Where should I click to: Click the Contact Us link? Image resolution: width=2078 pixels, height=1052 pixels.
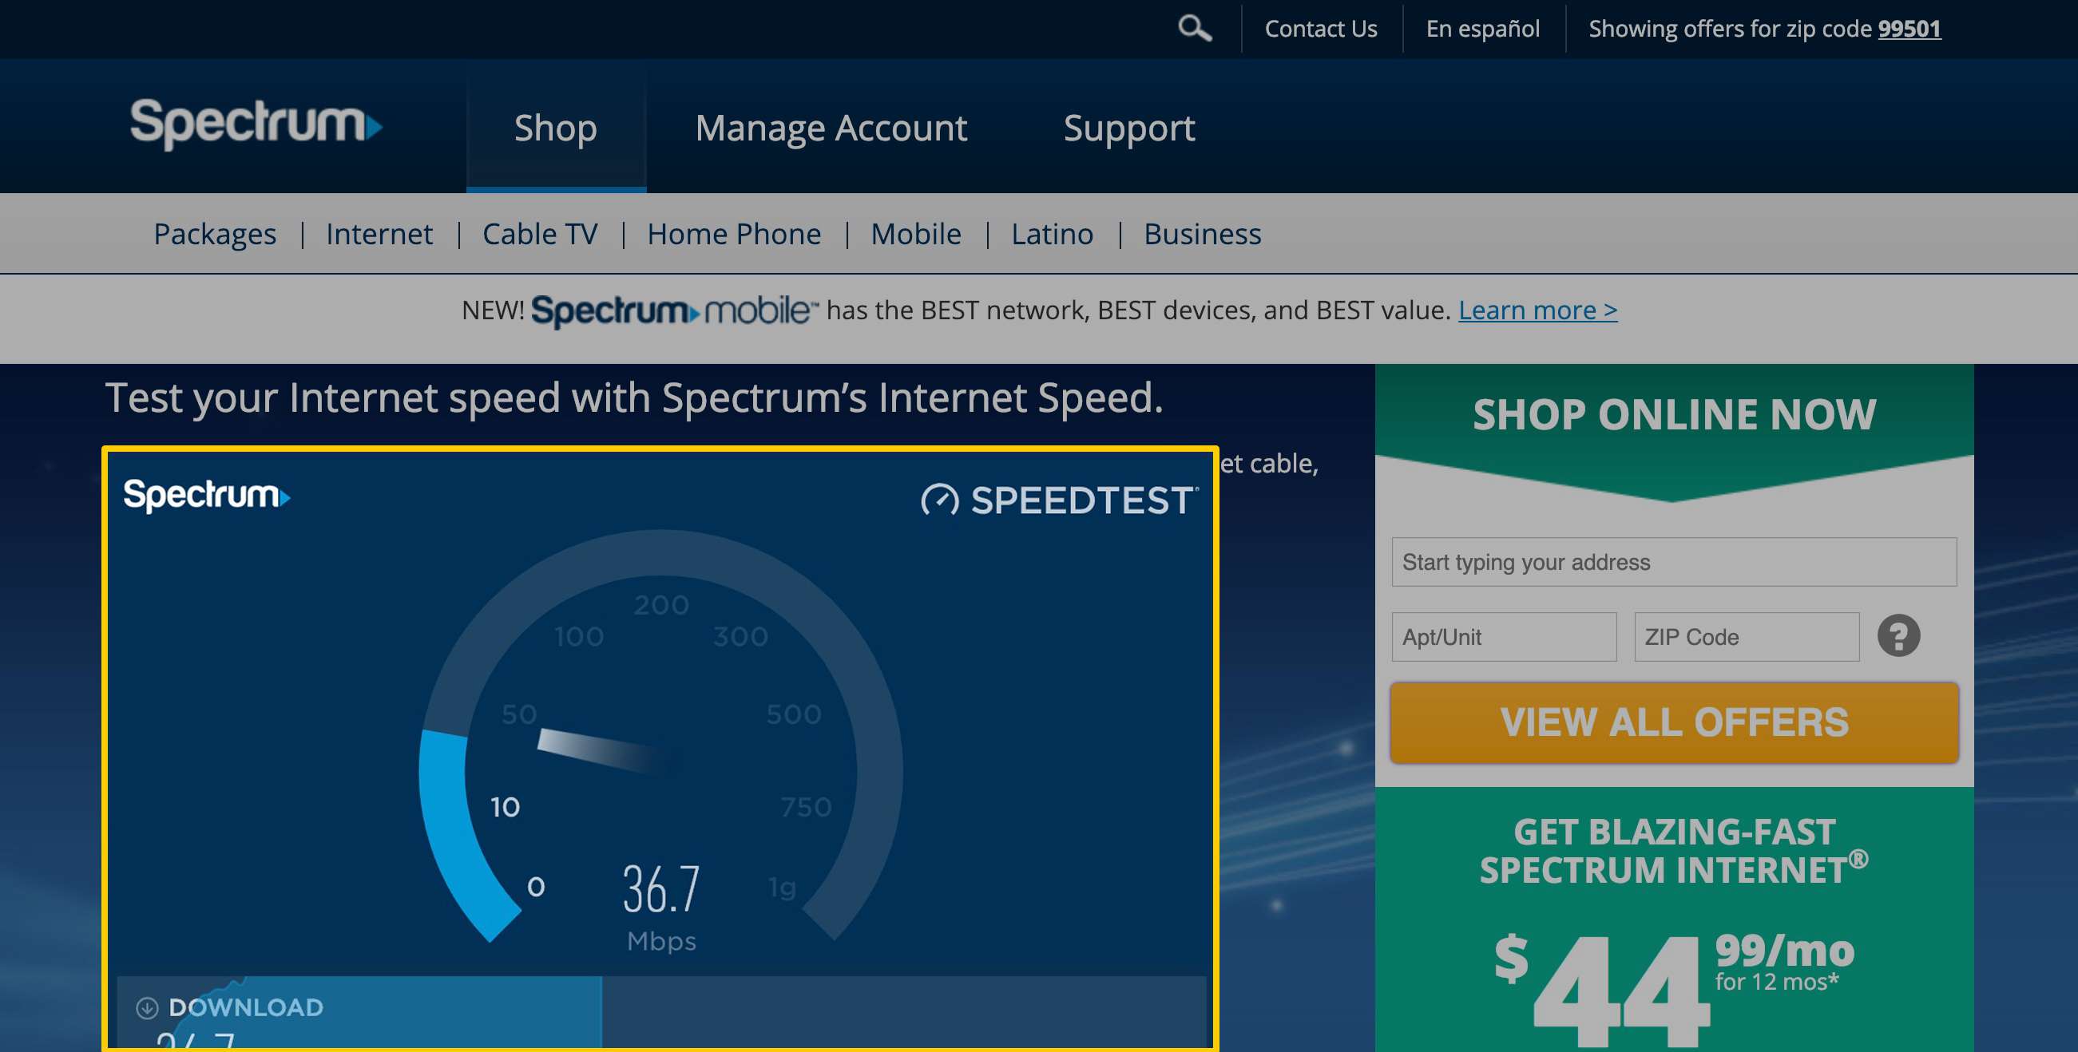click(1321, 29)
